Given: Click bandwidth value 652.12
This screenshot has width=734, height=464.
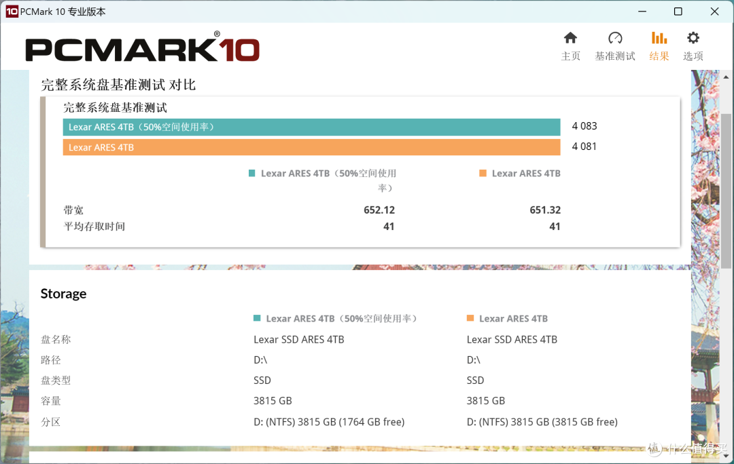Looking at the screenshot, I should coord(379,210).
